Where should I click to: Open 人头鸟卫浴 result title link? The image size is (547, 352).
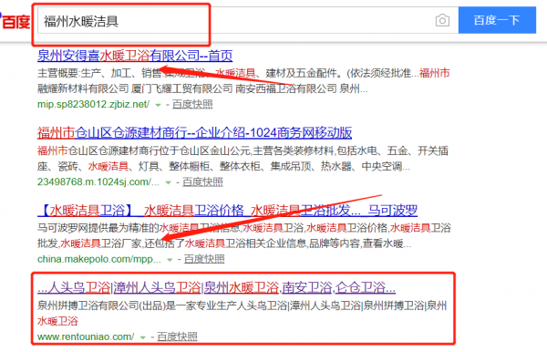(216, 287)
